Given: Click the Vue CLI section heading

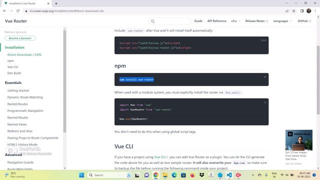Looking at the screenshot, I should (123, 146).
